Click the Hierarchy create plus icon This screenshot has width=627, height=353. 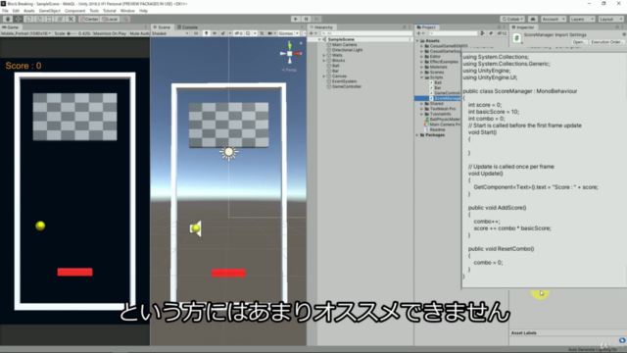[x=313, y=33]
